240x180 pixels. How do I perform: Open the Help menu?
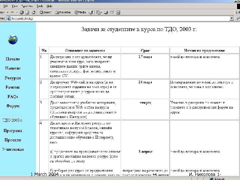tap(49, 6)
